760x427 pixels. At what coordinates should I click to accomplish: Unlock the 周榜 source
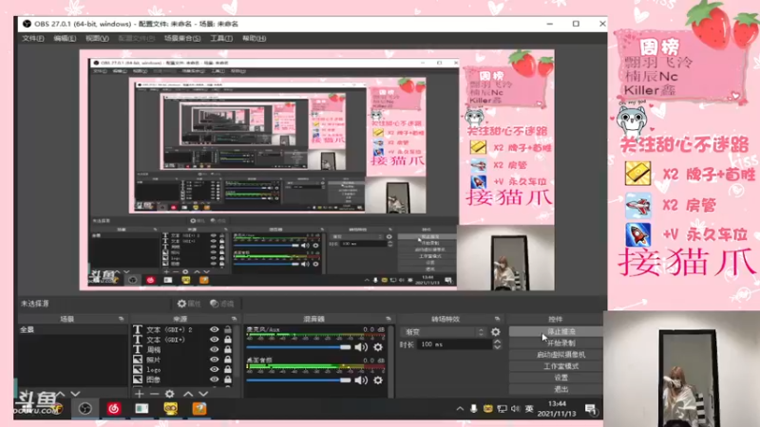[x=227, y=349]
